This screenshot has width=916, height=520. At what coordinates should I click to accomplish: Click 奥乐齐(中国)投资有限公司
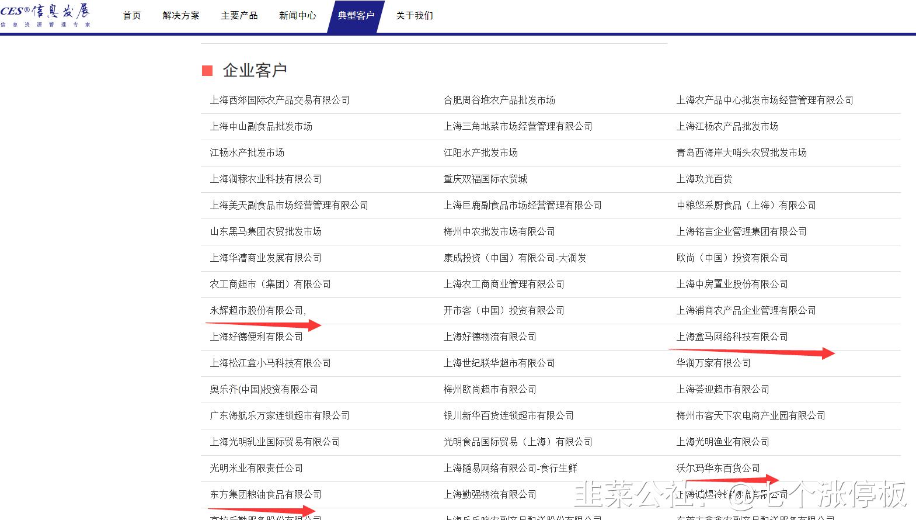pos(264,390)
